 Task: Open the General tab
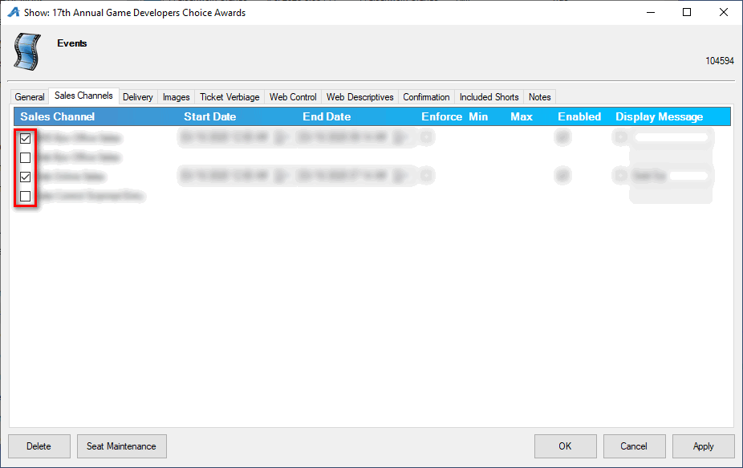[x=30, y=96]
